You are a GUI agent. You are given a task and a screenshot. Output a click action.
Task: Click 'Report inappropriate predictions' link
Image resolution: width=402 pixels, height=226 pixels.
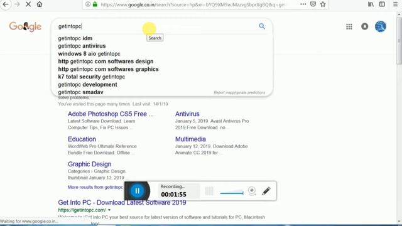click(239, 92)
